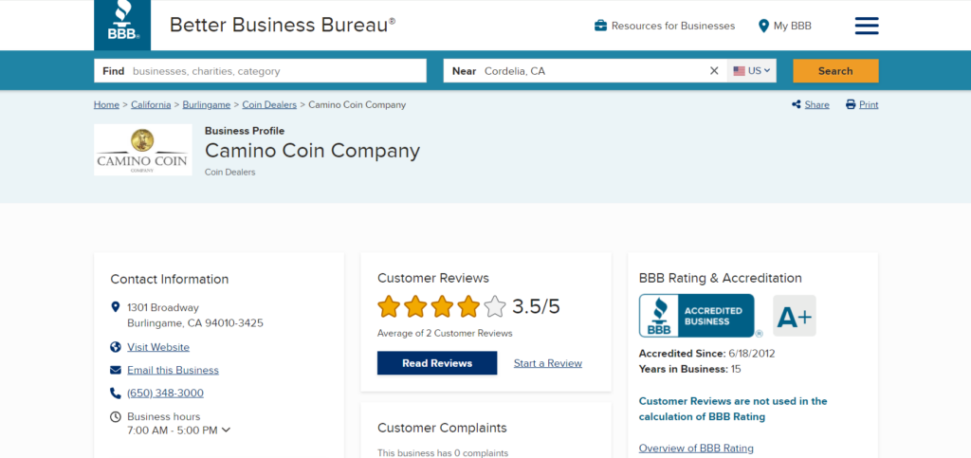
Task: Click the Find businesses search field
Action: pyautogui.click(x=260, y=70)
